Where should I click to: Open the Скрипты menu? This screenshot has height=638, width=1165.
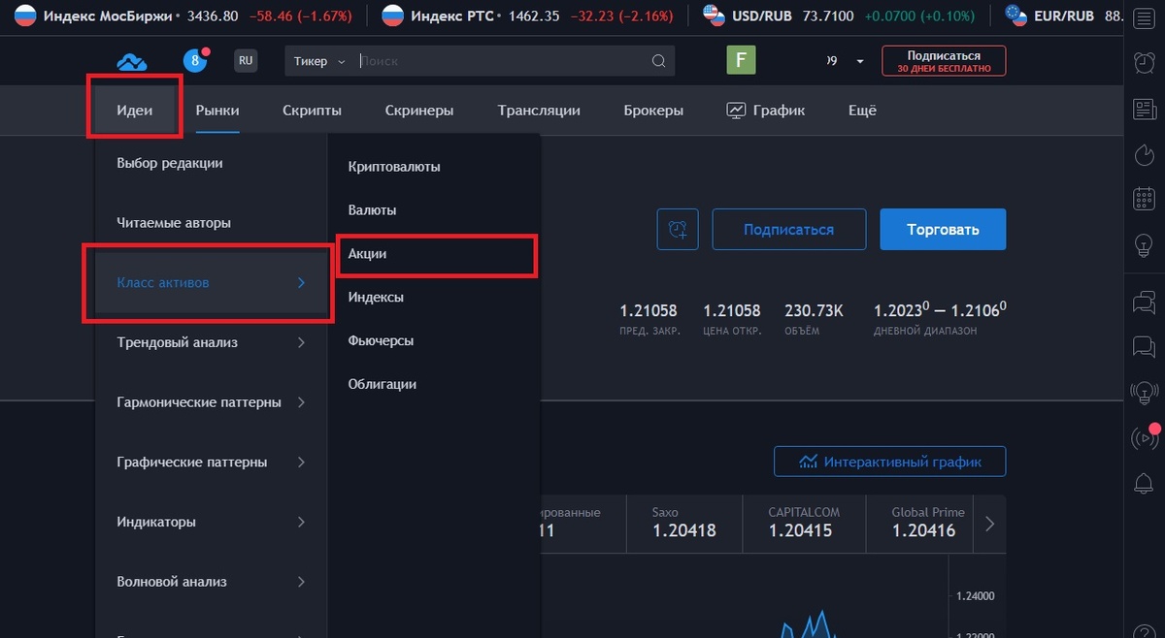point(312,111)
